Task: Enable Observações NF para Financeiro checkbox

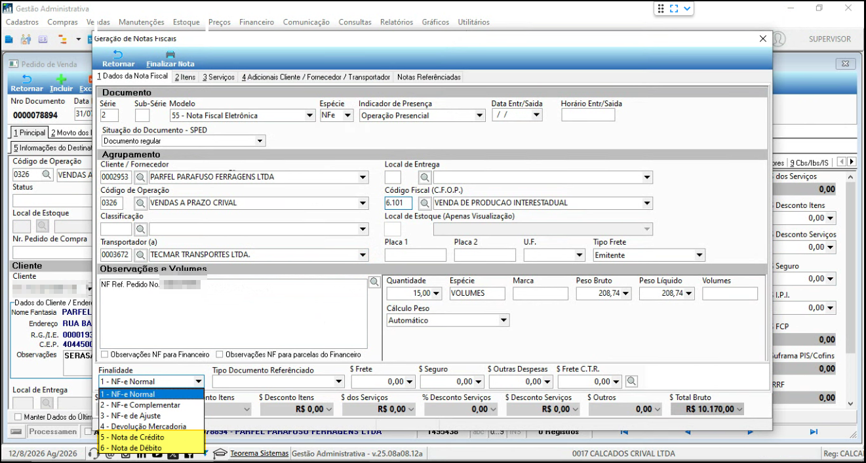Action: click(105, 354)
